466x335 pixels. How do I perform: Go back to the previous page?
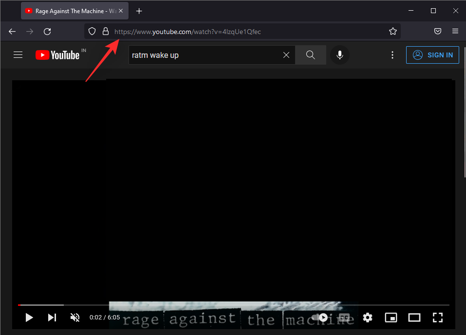point(12,32)
